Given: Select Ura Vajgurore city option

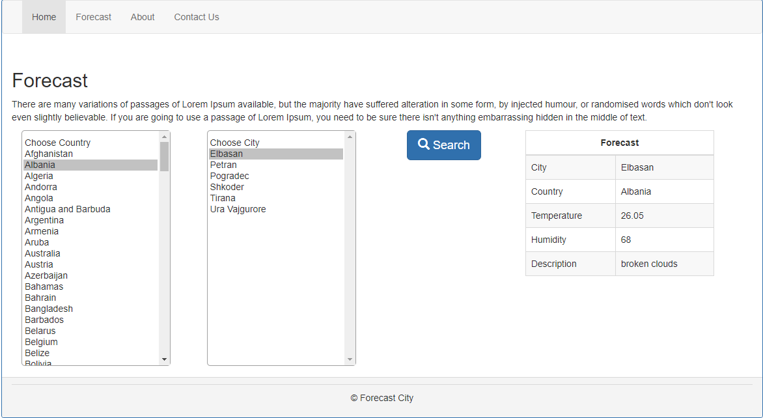Looking at the screenshot, I should pyautogui.click(x=238, y=209).
